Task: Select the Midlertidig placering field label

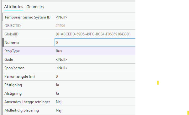Action: click(22, 110)
